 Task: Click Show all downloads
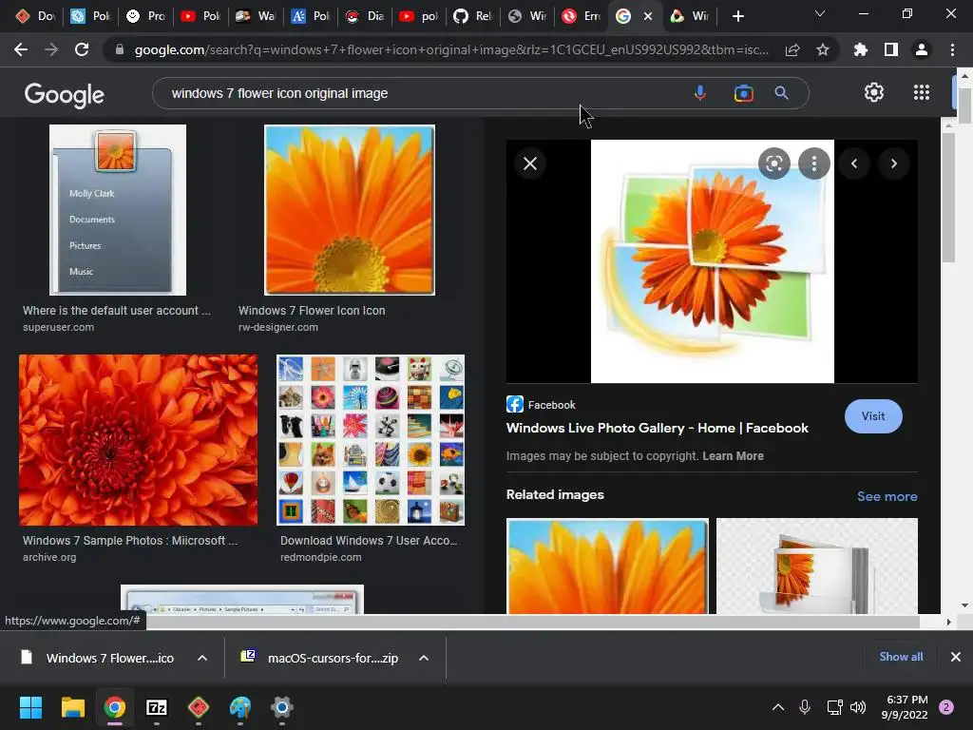point(901,656)
